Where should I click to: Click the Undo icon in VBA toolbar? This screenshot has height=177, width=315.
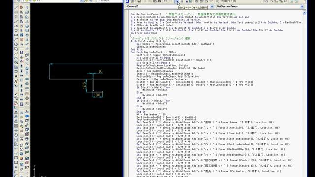(165, 1)
